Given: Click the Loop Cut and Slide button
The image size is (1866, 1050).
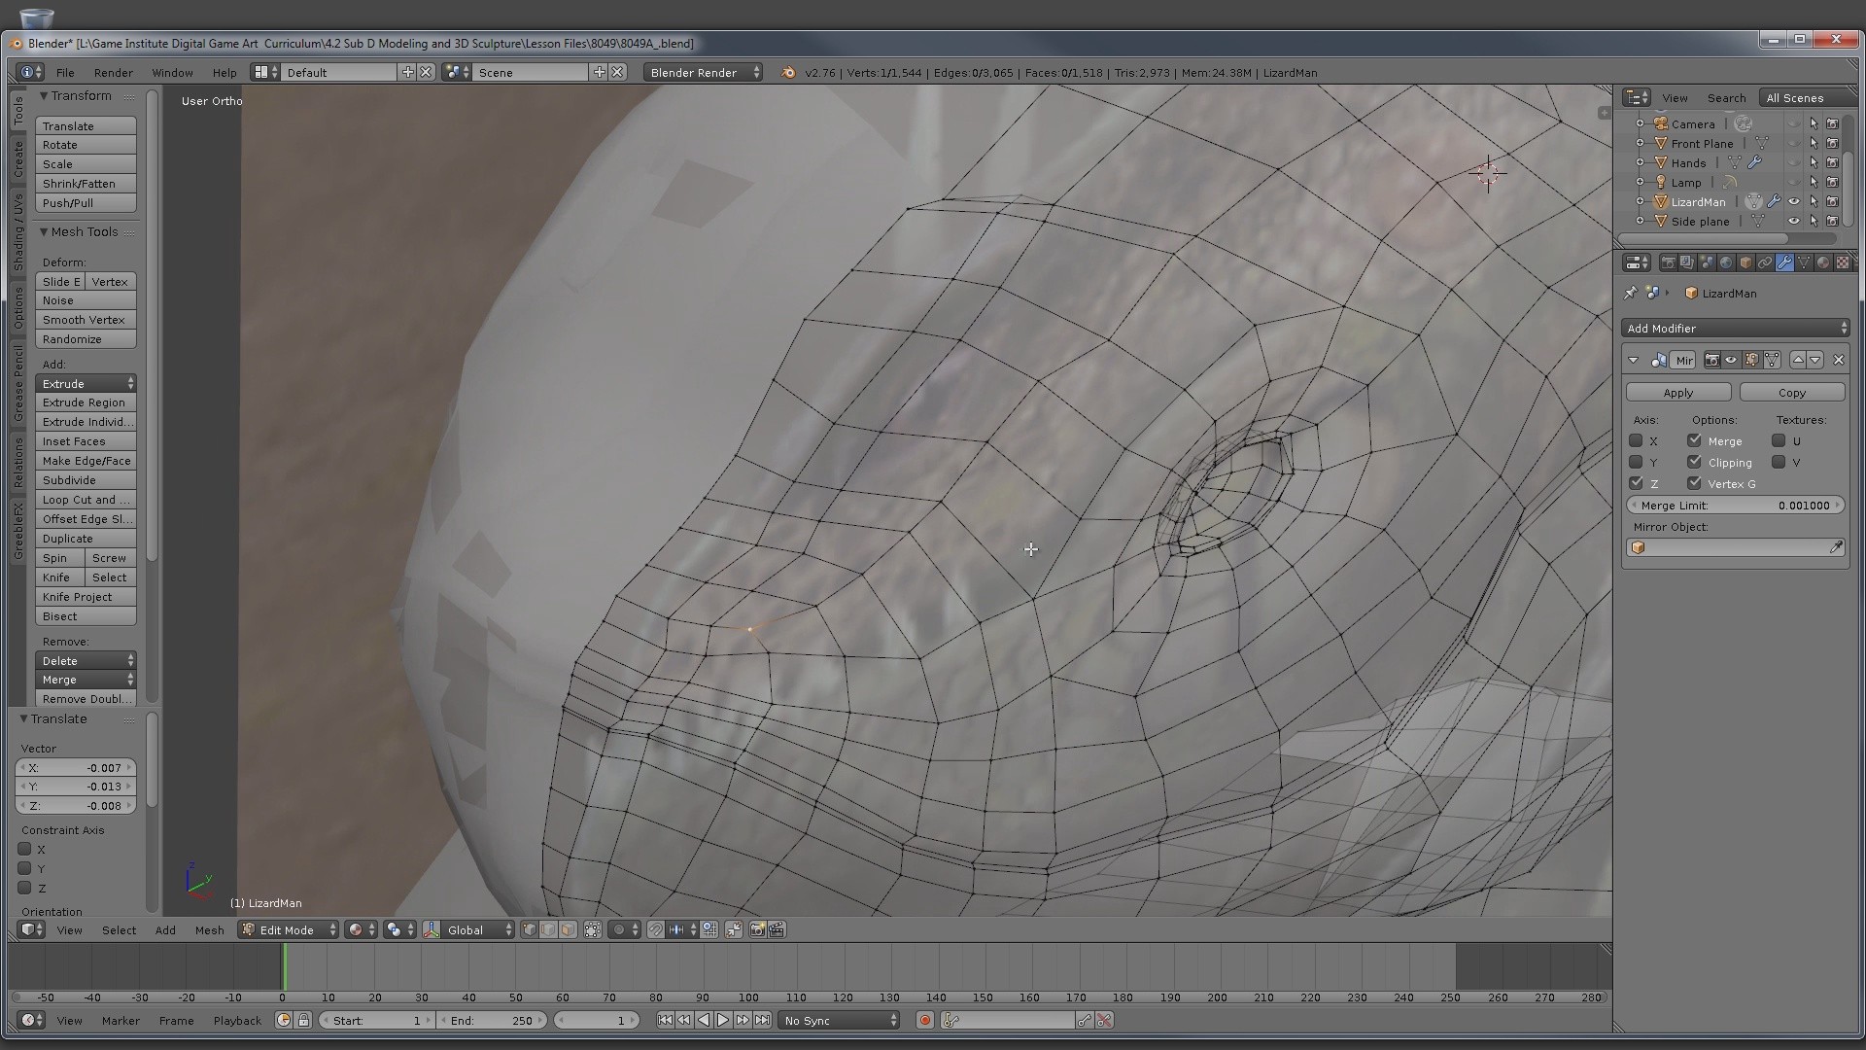Looking at the screenshot, I should (86, 499).
